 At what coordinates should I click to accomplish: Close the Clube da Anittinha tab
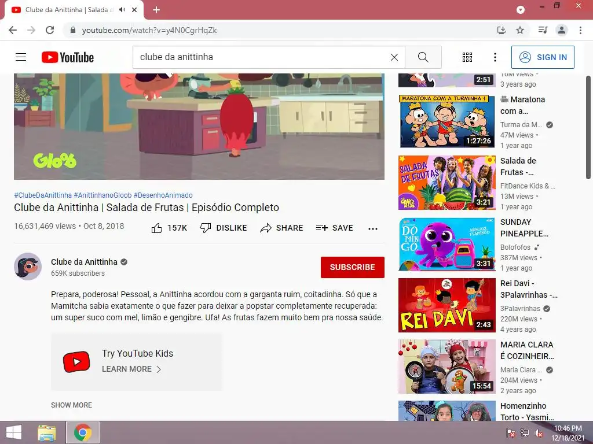point(134,10)
